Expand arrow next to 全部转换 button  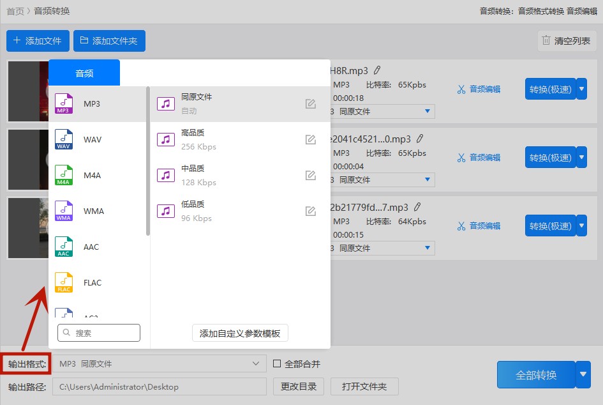583,374
